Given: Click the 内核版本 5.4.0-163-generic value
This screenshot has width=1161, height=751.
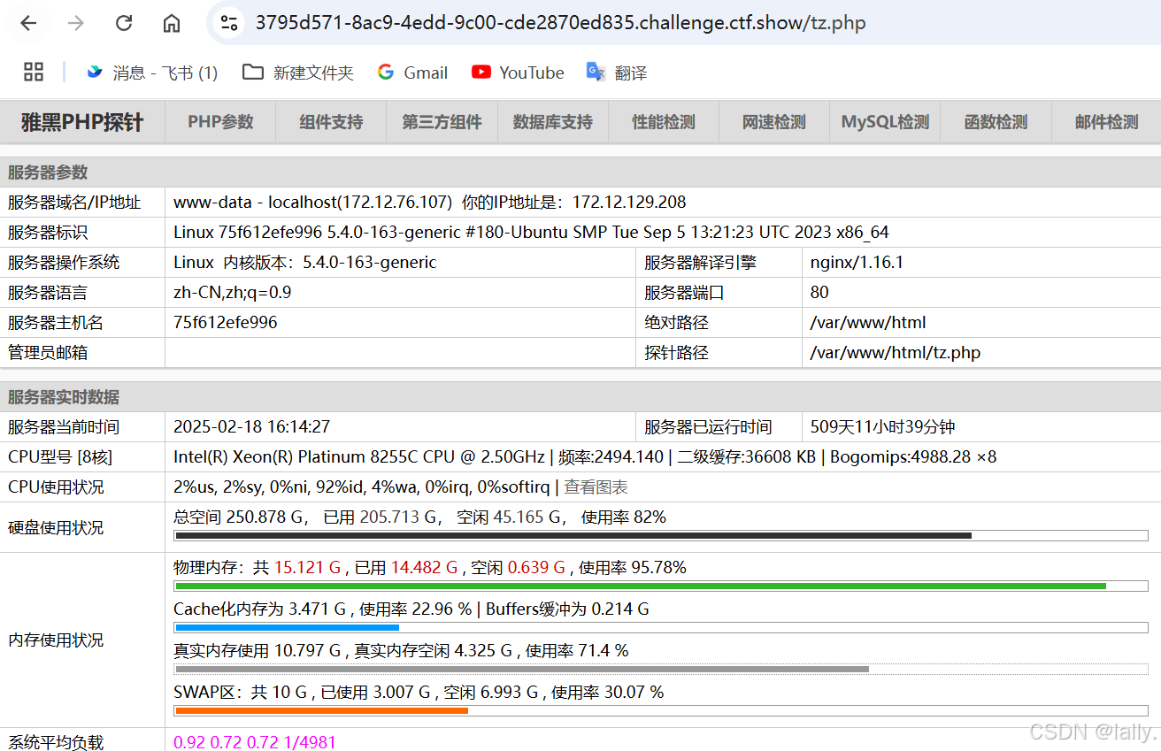Looking at the screenshot, I should (x=330, y=262).
